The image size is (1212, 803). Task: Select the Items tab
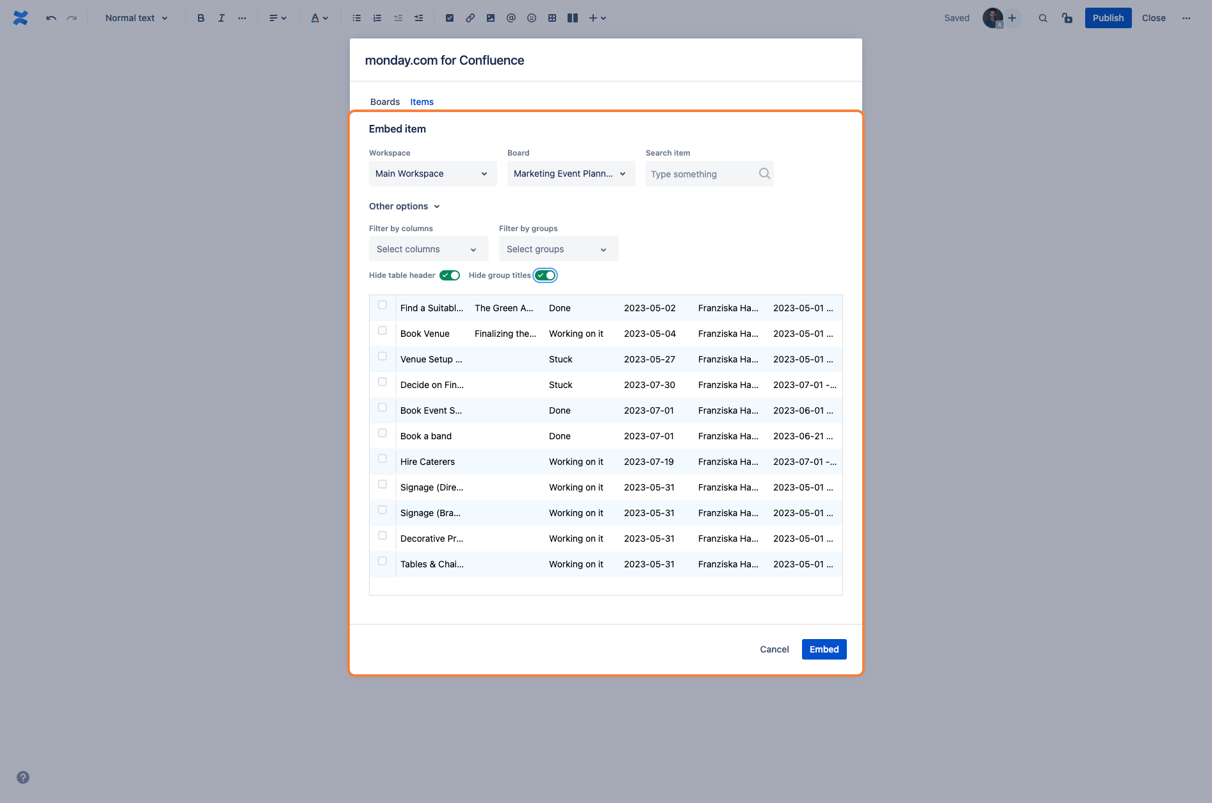[x=422, y=102]
